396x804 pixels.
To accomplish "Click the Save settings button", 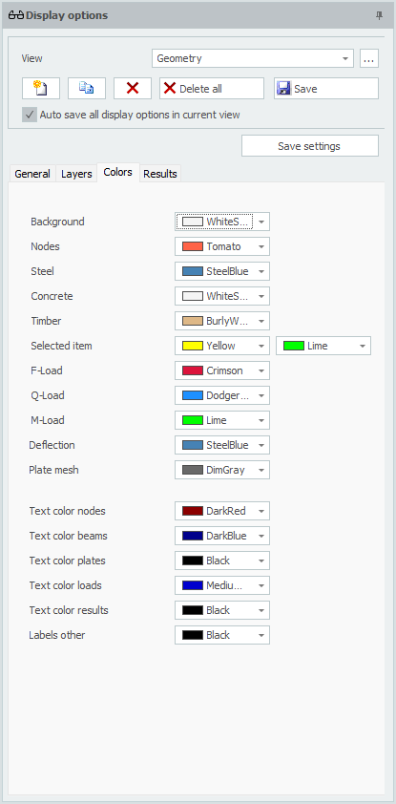I will click(310, 146).
